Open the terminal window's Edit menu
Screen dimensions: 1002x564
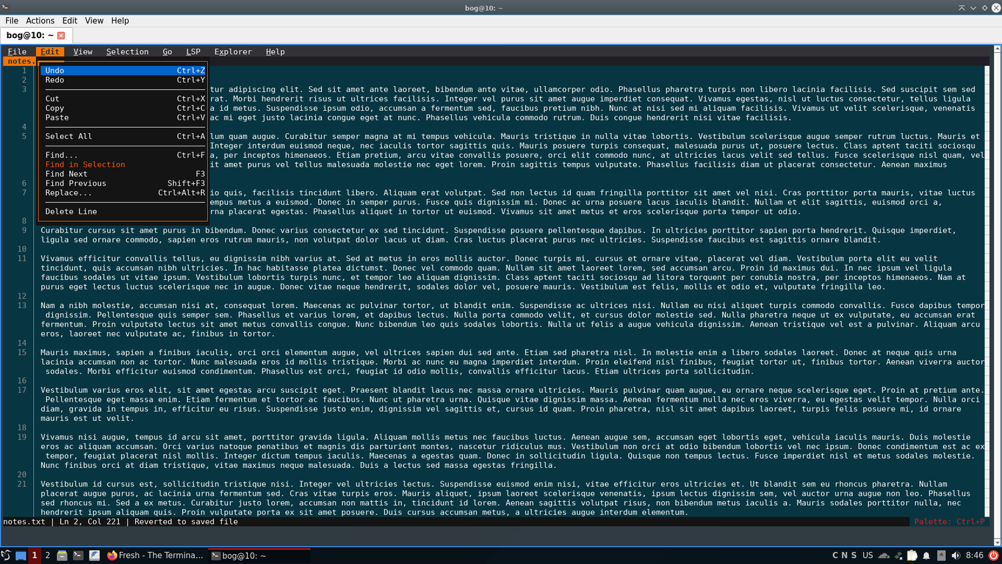coord(69,21)
